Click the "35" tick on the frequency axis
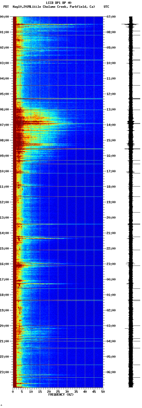Screen dimensions: 142x408 click(76, 392)
